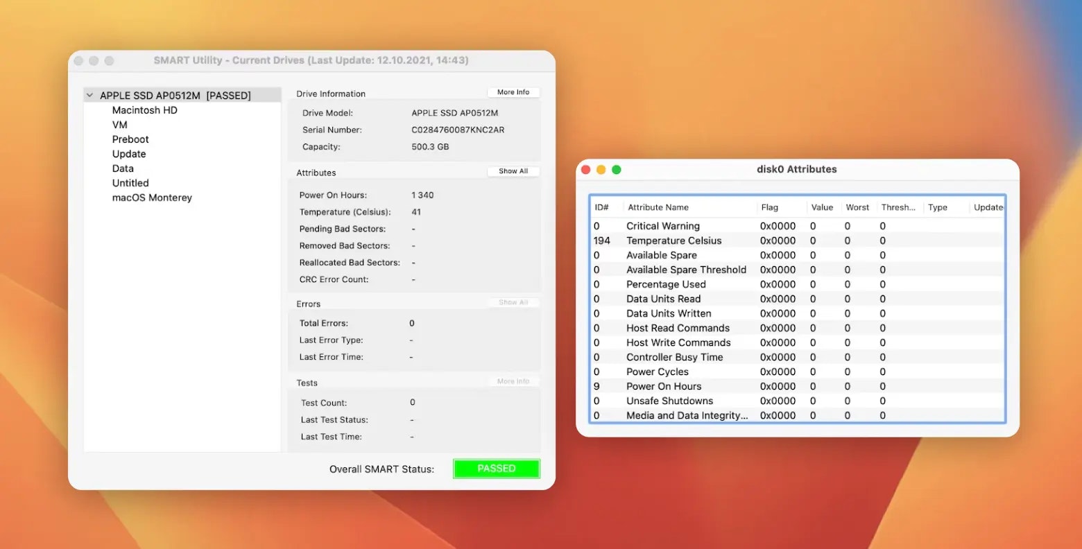Select the Power Cycles attribute row
This screenshot has width=1082, height=549.
(798, 372)
